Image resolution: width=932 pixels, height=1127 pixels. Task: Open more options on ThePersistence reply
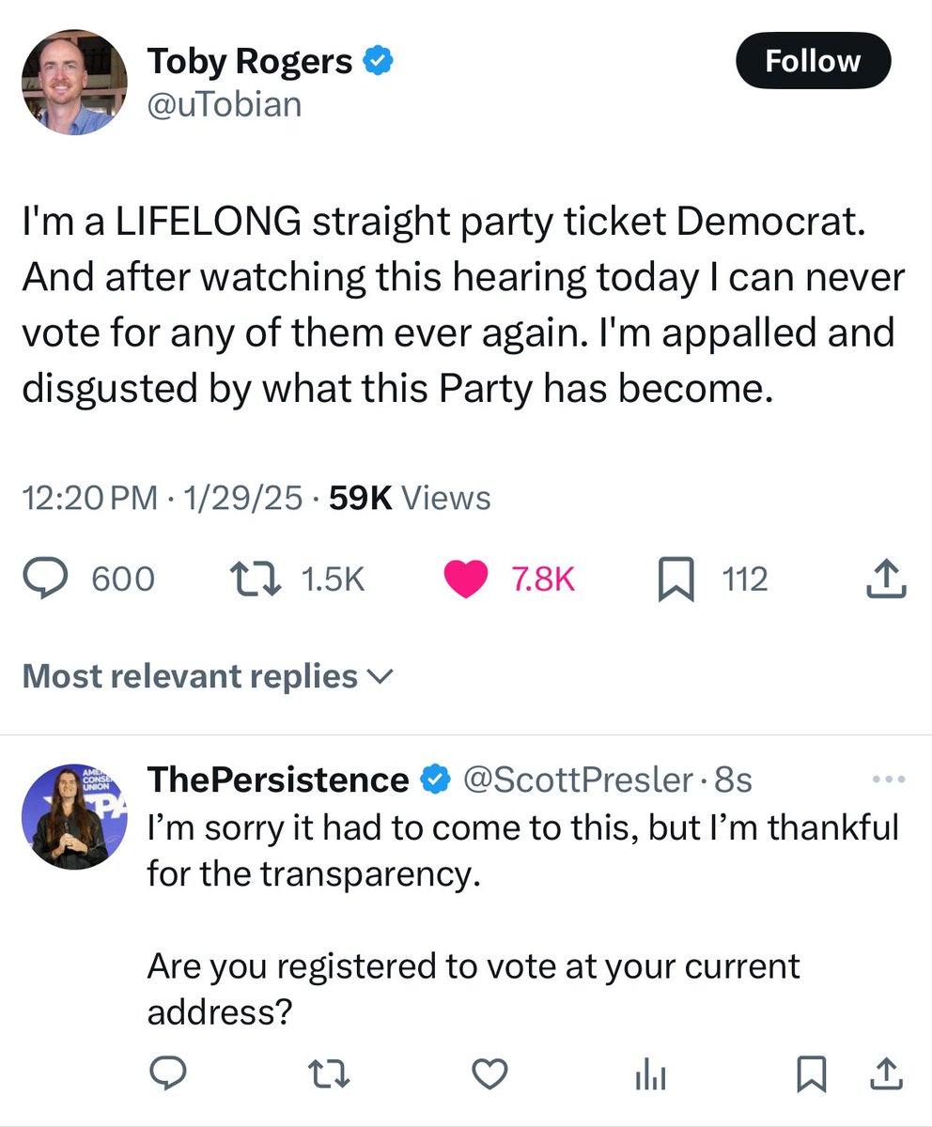tap(887, 780)
